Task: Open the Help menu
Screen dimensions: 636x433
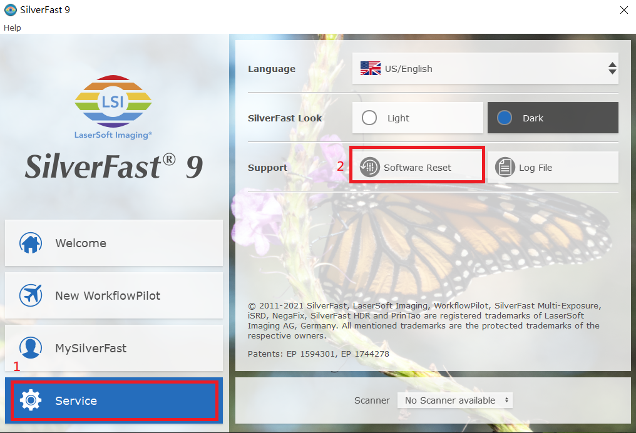Action: 13,28
